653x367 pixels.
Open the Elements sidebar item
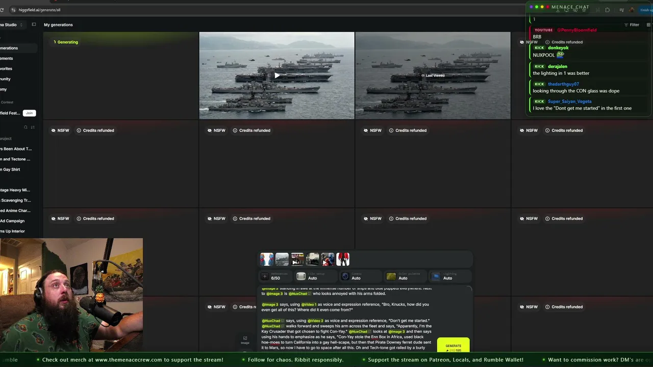(7, 58)
